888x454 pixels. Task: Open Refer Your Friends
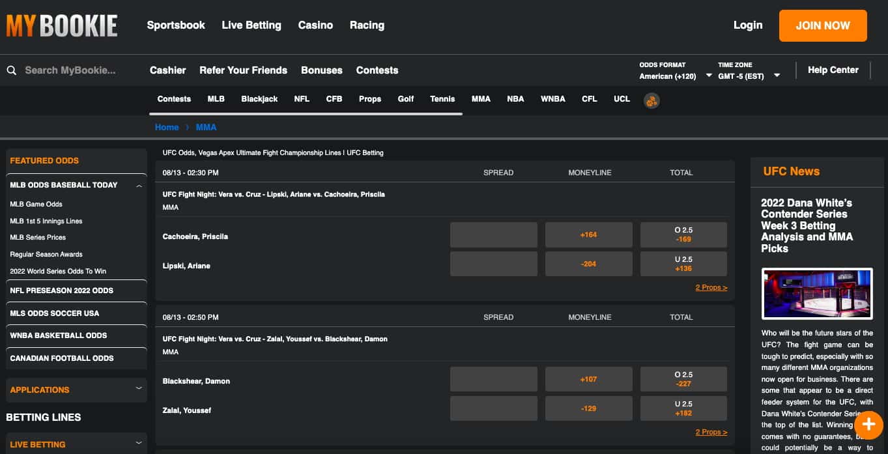243,70
